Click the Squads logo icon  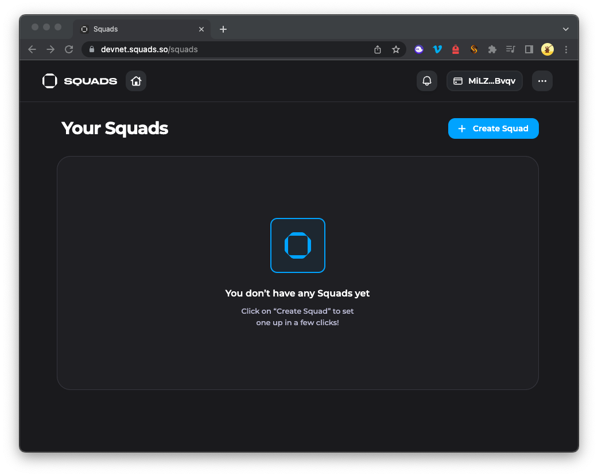click(x=49, y=81)
